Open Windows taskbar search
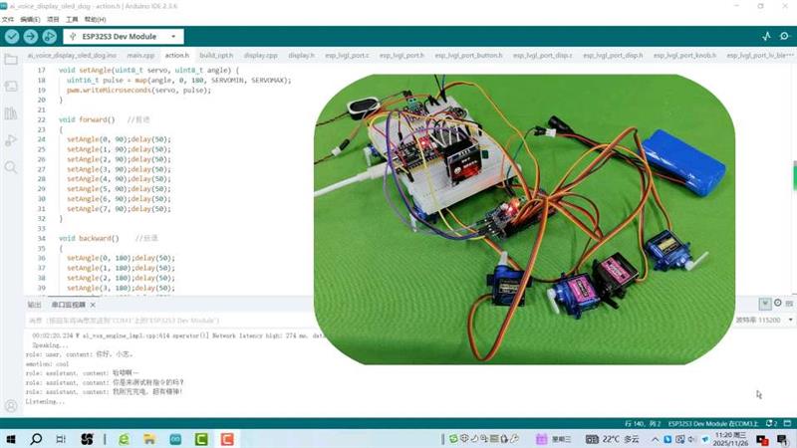 [x=36, y=439]
